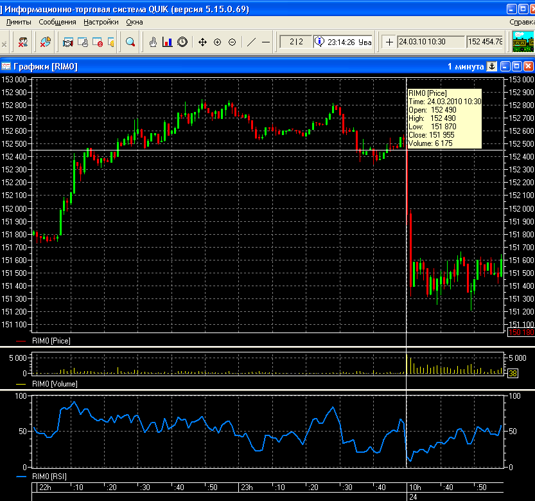
Task: Toggle the anchor pin on chart window
Action: pos(492,66)
